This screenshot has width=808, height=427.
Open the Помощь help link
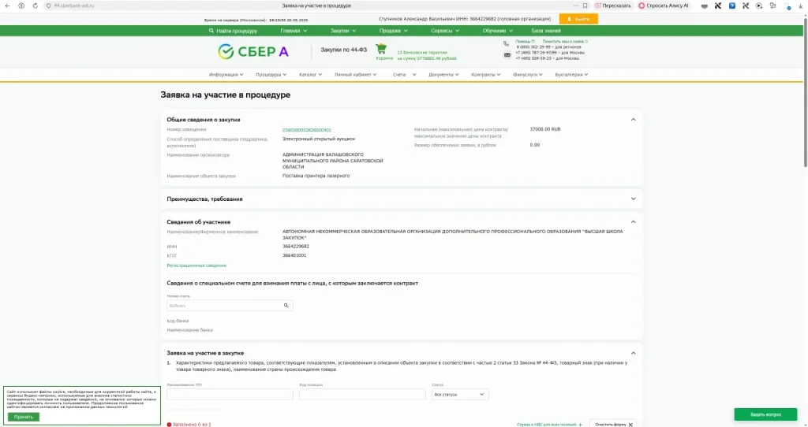(525, 41)
